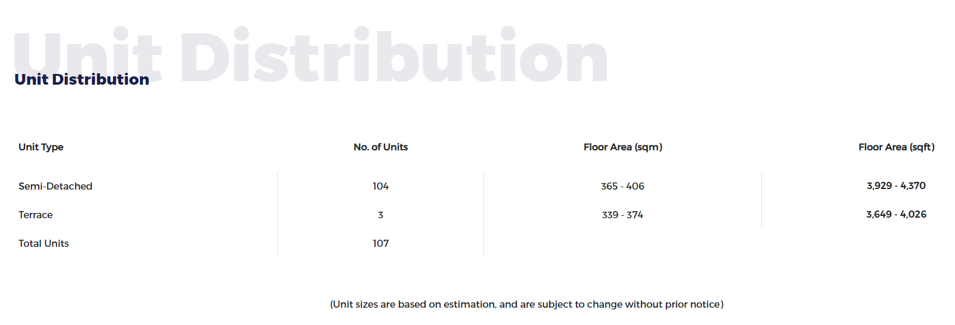Select the Total Units row label

(x=44, y=243)
